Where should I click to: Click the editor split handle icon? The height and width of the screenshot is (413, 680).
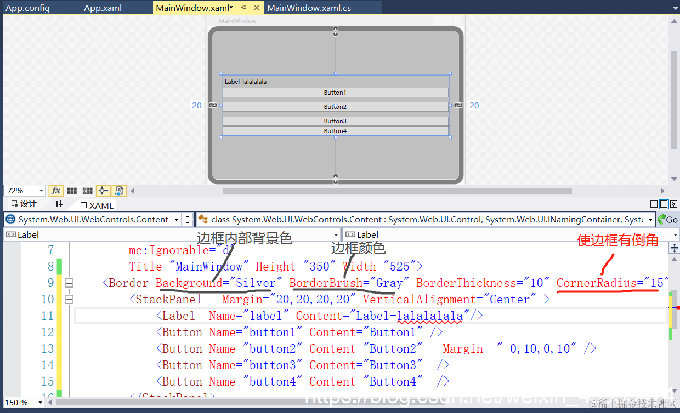click(x=675, y=249)
